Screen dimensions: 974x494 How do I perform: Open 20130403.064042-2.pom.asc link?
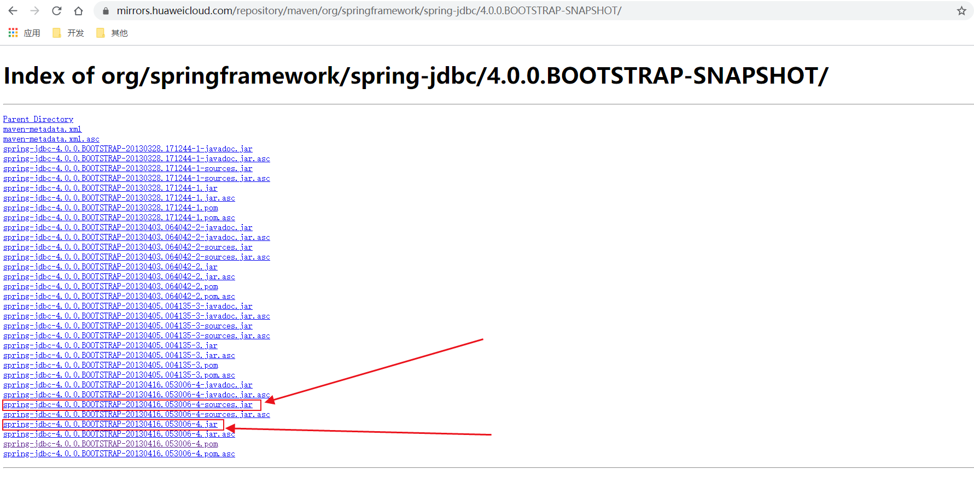(119, 296)
